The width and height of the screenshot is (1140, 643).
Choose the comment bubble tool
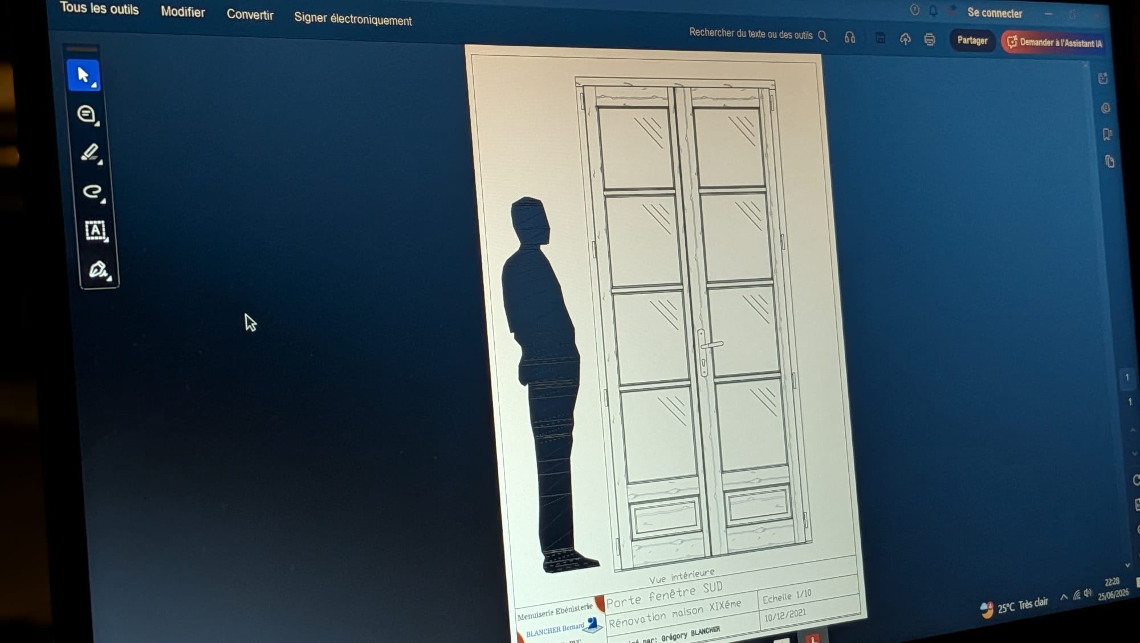coord(87,114)
